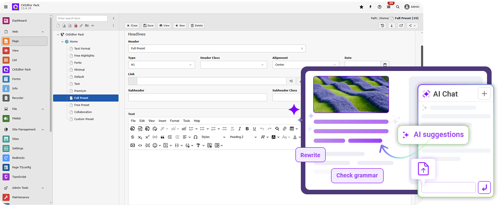This screenshot has width=504, height=210.
Task: Insert a link using the chain icon
Action: [x=284, y=129]
